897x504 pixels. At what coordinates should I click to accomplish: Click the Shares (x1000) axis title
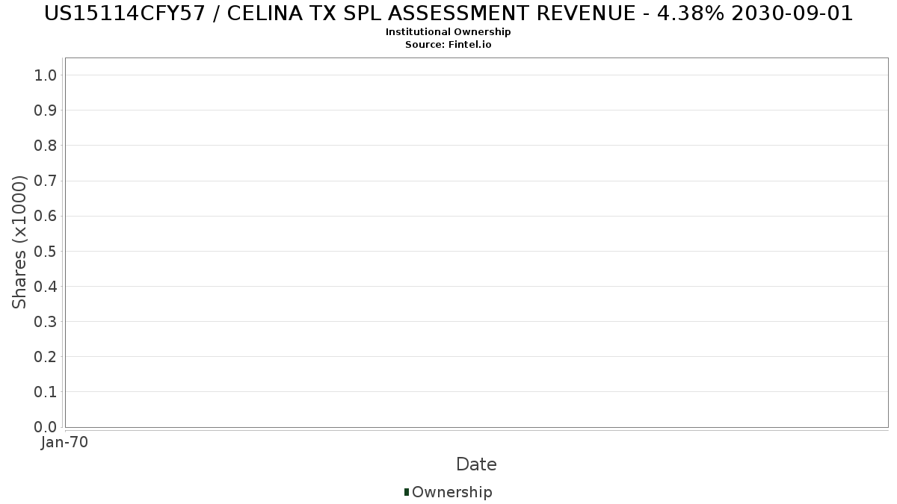[x=19, y=242]
